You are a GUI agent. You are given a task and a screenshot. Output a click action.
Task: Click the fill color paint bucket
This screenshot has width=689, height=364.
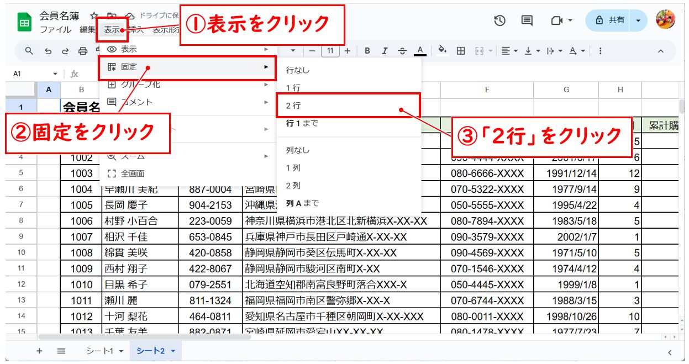(442, 50)
